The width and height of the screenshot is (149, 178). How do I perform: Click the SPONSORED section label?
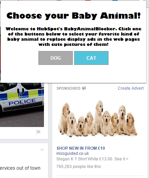tap(68, 88)
